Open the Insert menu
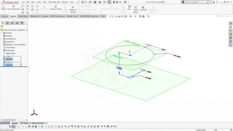 [39, 2]
